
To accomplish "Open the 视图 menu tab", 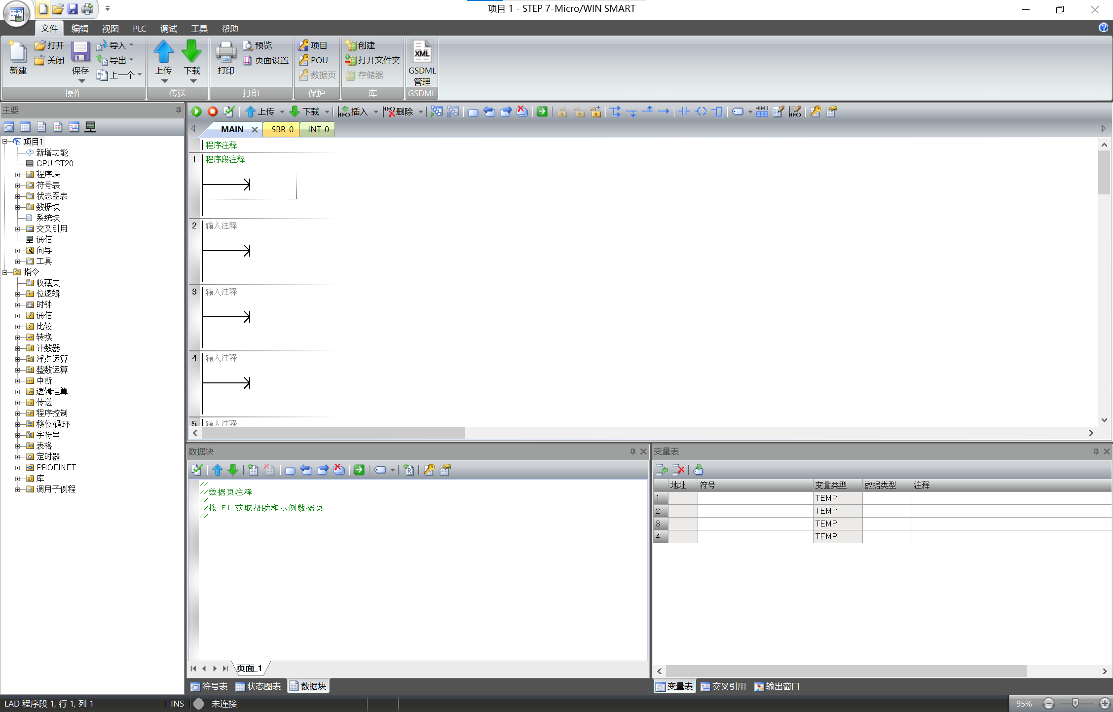I will pyautogui.click(x=110, y=29).
